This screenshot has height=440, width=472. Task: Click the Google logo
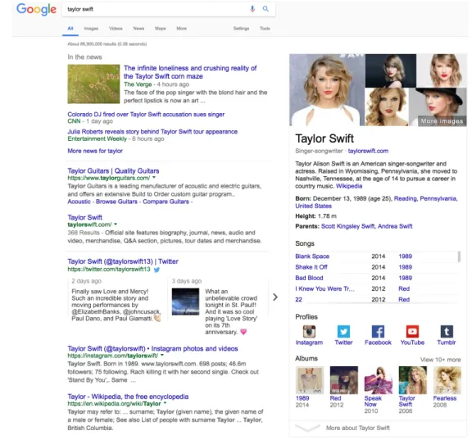[x=36, y=9]
